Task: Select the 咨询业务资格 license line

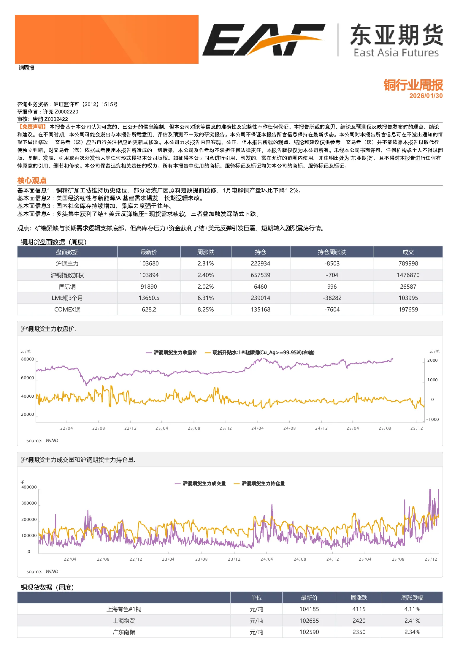Action: [67, 104]
